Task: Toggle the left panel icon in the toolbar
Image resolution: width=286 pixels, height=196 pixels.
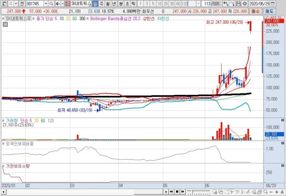Action: point(4,3)
